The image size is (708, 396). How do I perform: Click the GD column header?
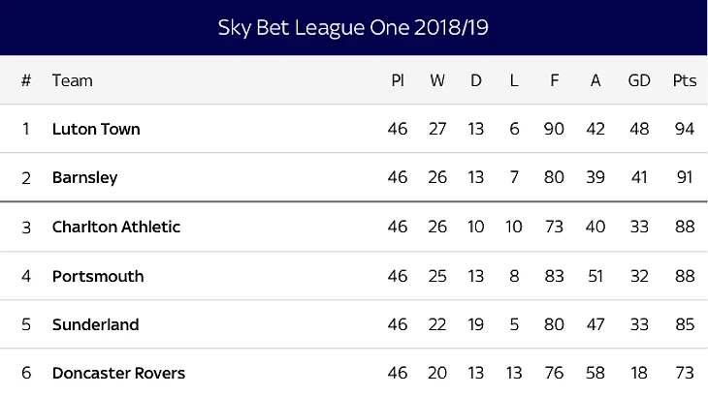639,80
